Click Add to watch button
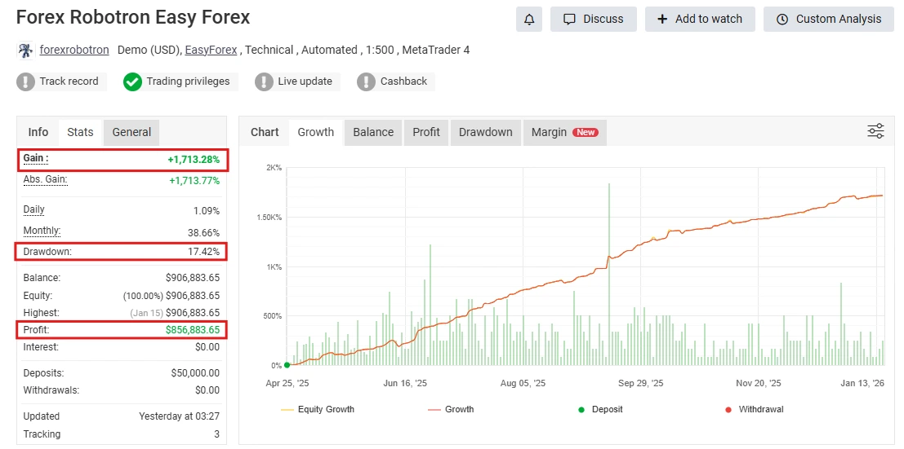Image resolution: width=904 pixels, height=449 pixels. [699, 19]
